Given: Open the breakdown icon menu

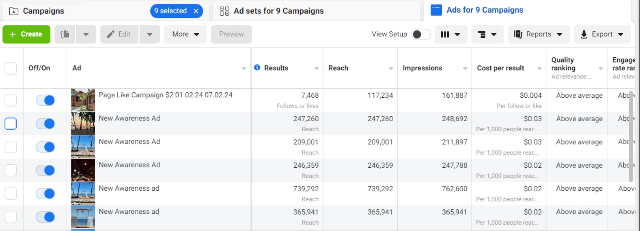Looking at the screenshot, I should coord(487,34).
